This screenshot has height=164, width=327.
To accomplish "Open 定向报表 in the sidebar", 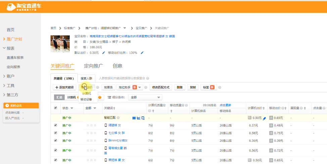I will pos(13,67).
